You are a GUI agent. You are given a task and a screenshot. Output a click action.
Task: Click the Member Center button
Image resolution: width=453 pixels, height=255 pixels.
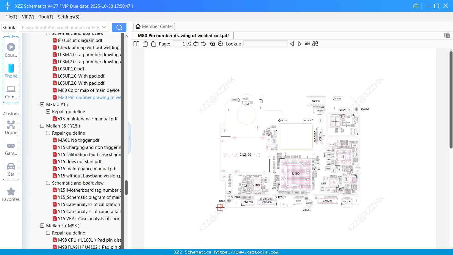[154, 26]
